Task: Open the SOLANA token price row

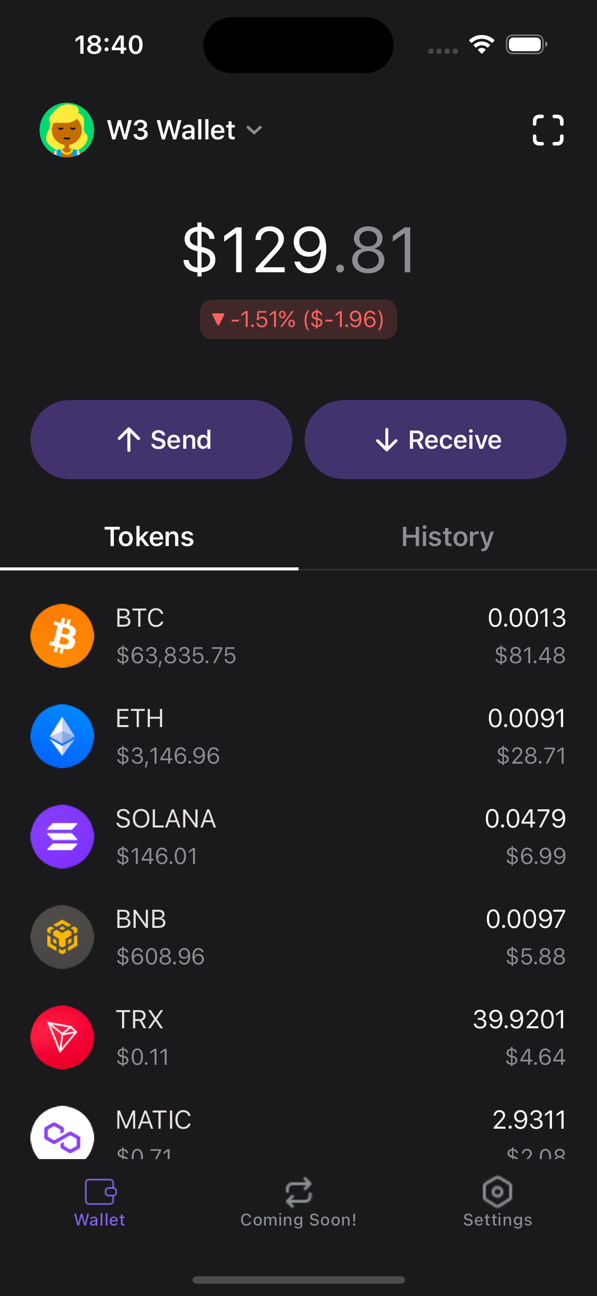Action: click(x=298, y=837)
